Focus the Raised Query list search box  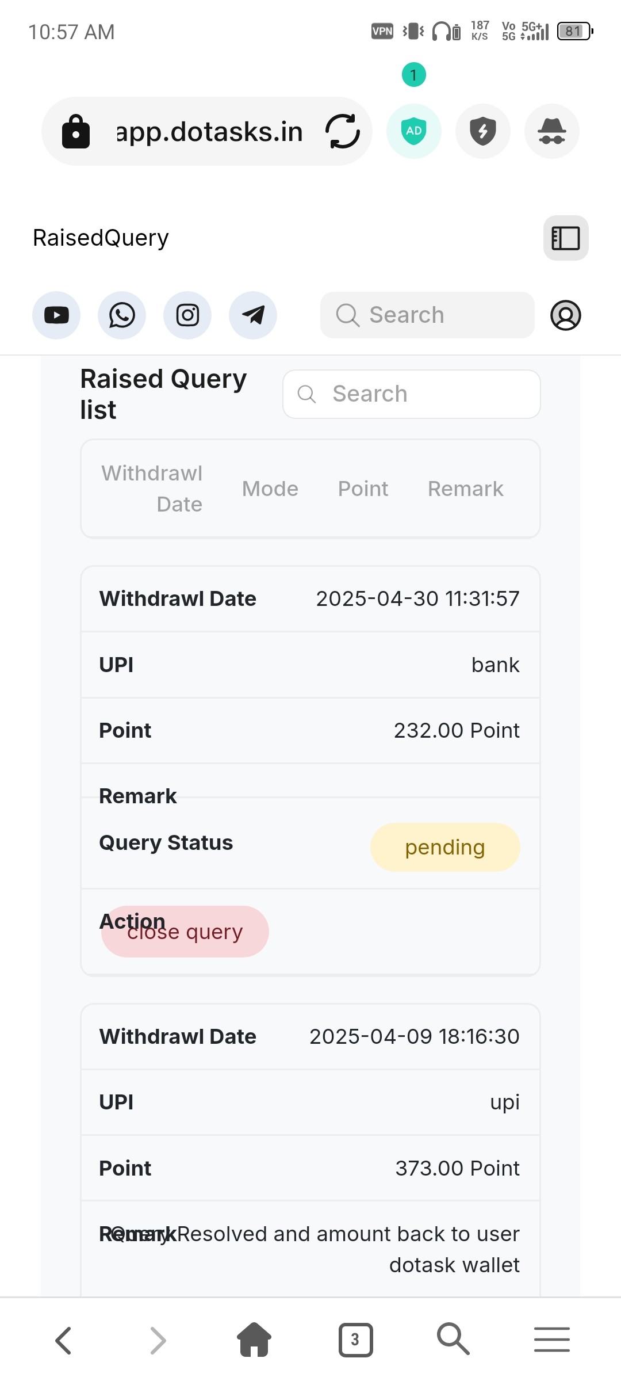[412, 394]
